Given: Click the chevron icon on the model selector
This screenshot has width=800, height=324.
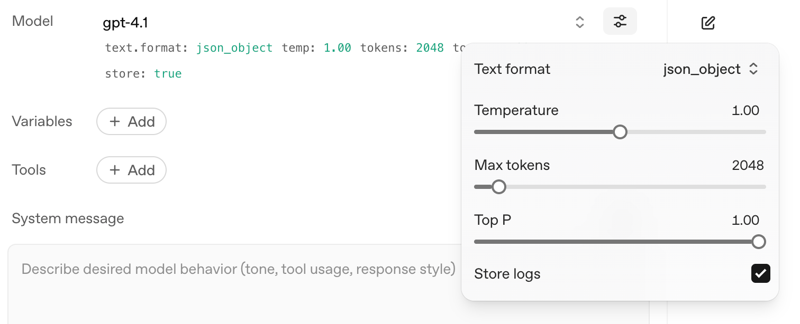Looking at the screenshot, I should point(580,22).
